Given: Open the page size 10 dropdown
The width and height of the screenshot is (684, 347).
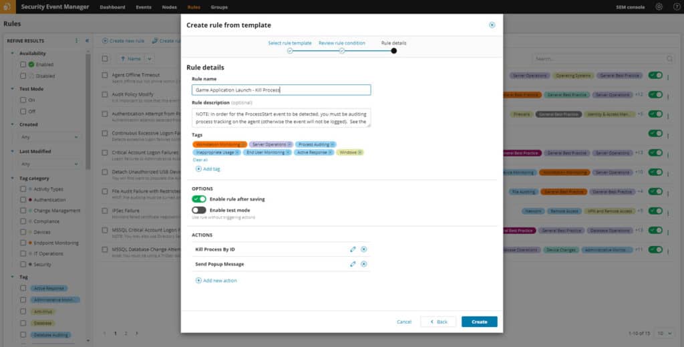Looking at the screenshot, I should point(666,334).
